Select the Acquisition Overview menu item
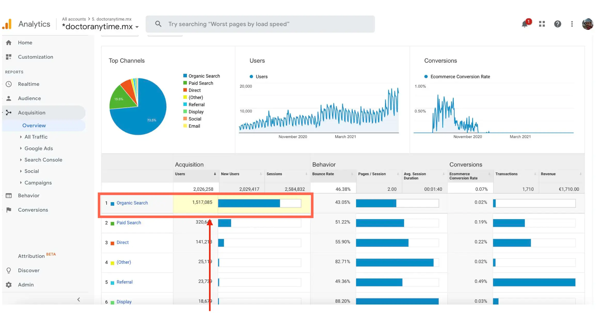 point(34,126)
